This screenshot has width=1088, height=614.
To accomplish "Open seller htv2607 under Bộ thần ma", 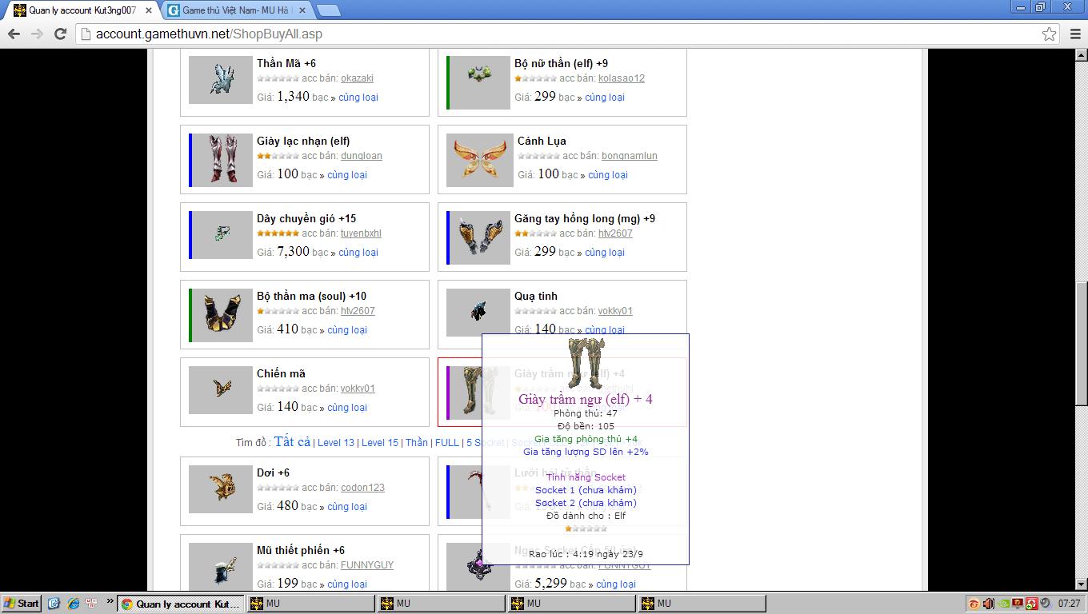I will 358,311.
